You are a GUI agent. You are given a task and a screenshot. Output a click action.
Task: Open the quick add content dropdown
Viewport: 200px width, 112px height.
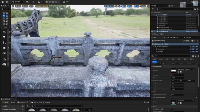coord(28,2)
